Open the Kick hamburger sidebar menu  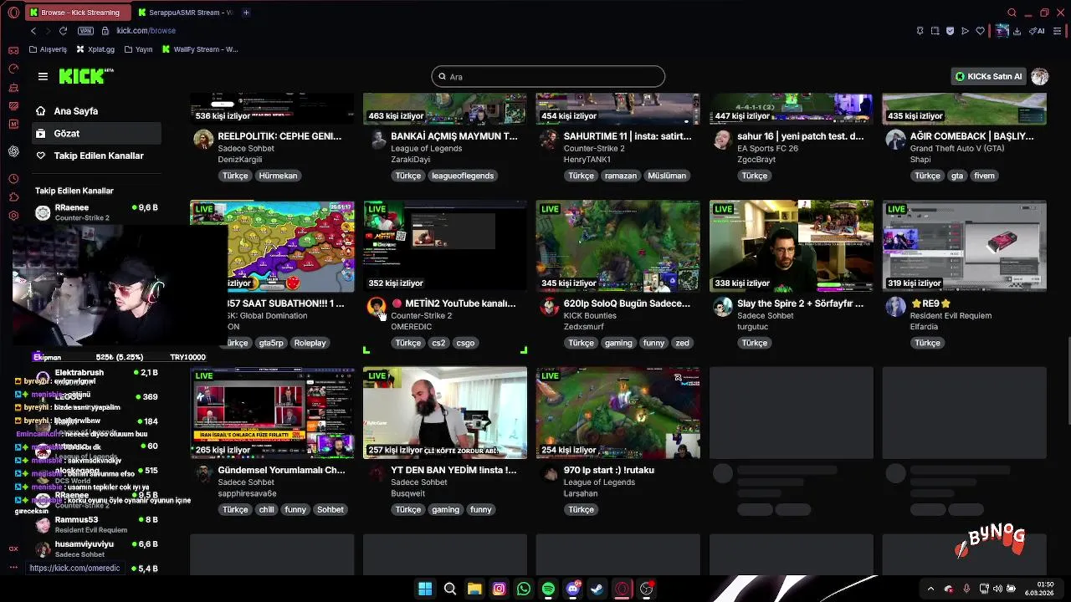[43, 76]
